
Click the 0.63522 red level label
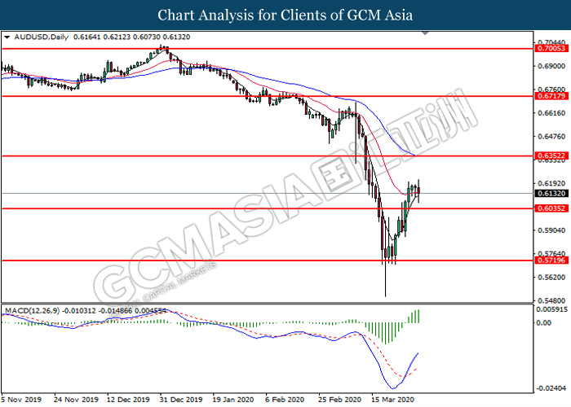point(551,156)
